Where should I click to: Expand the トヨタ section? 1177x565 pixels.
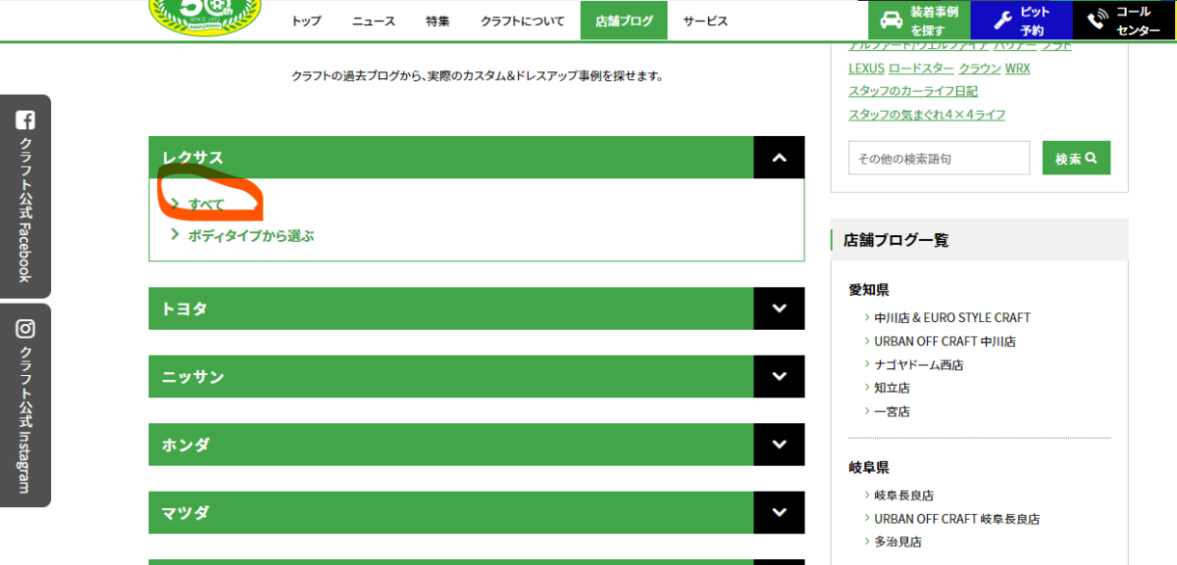coord(779,308)
